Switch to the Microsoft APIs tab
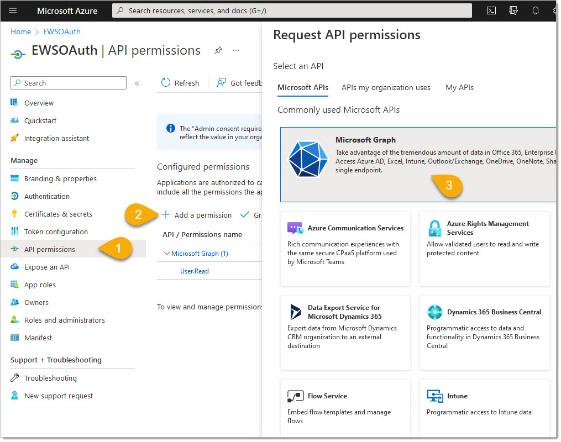This screenshot has width=561, height=442. [303, 88]
